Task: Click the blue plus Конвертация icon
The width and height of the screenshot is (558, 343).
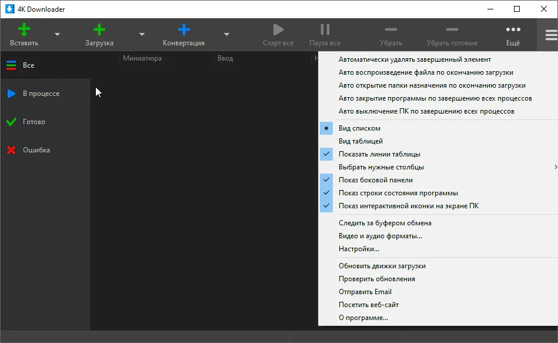Action: pyautogui.click(x=183, y=29)
